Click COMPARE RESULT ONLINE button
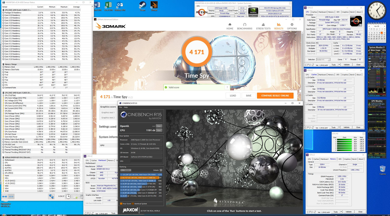Image resolution: width=390 pixels, height=216 pixels. pos(275,96)
